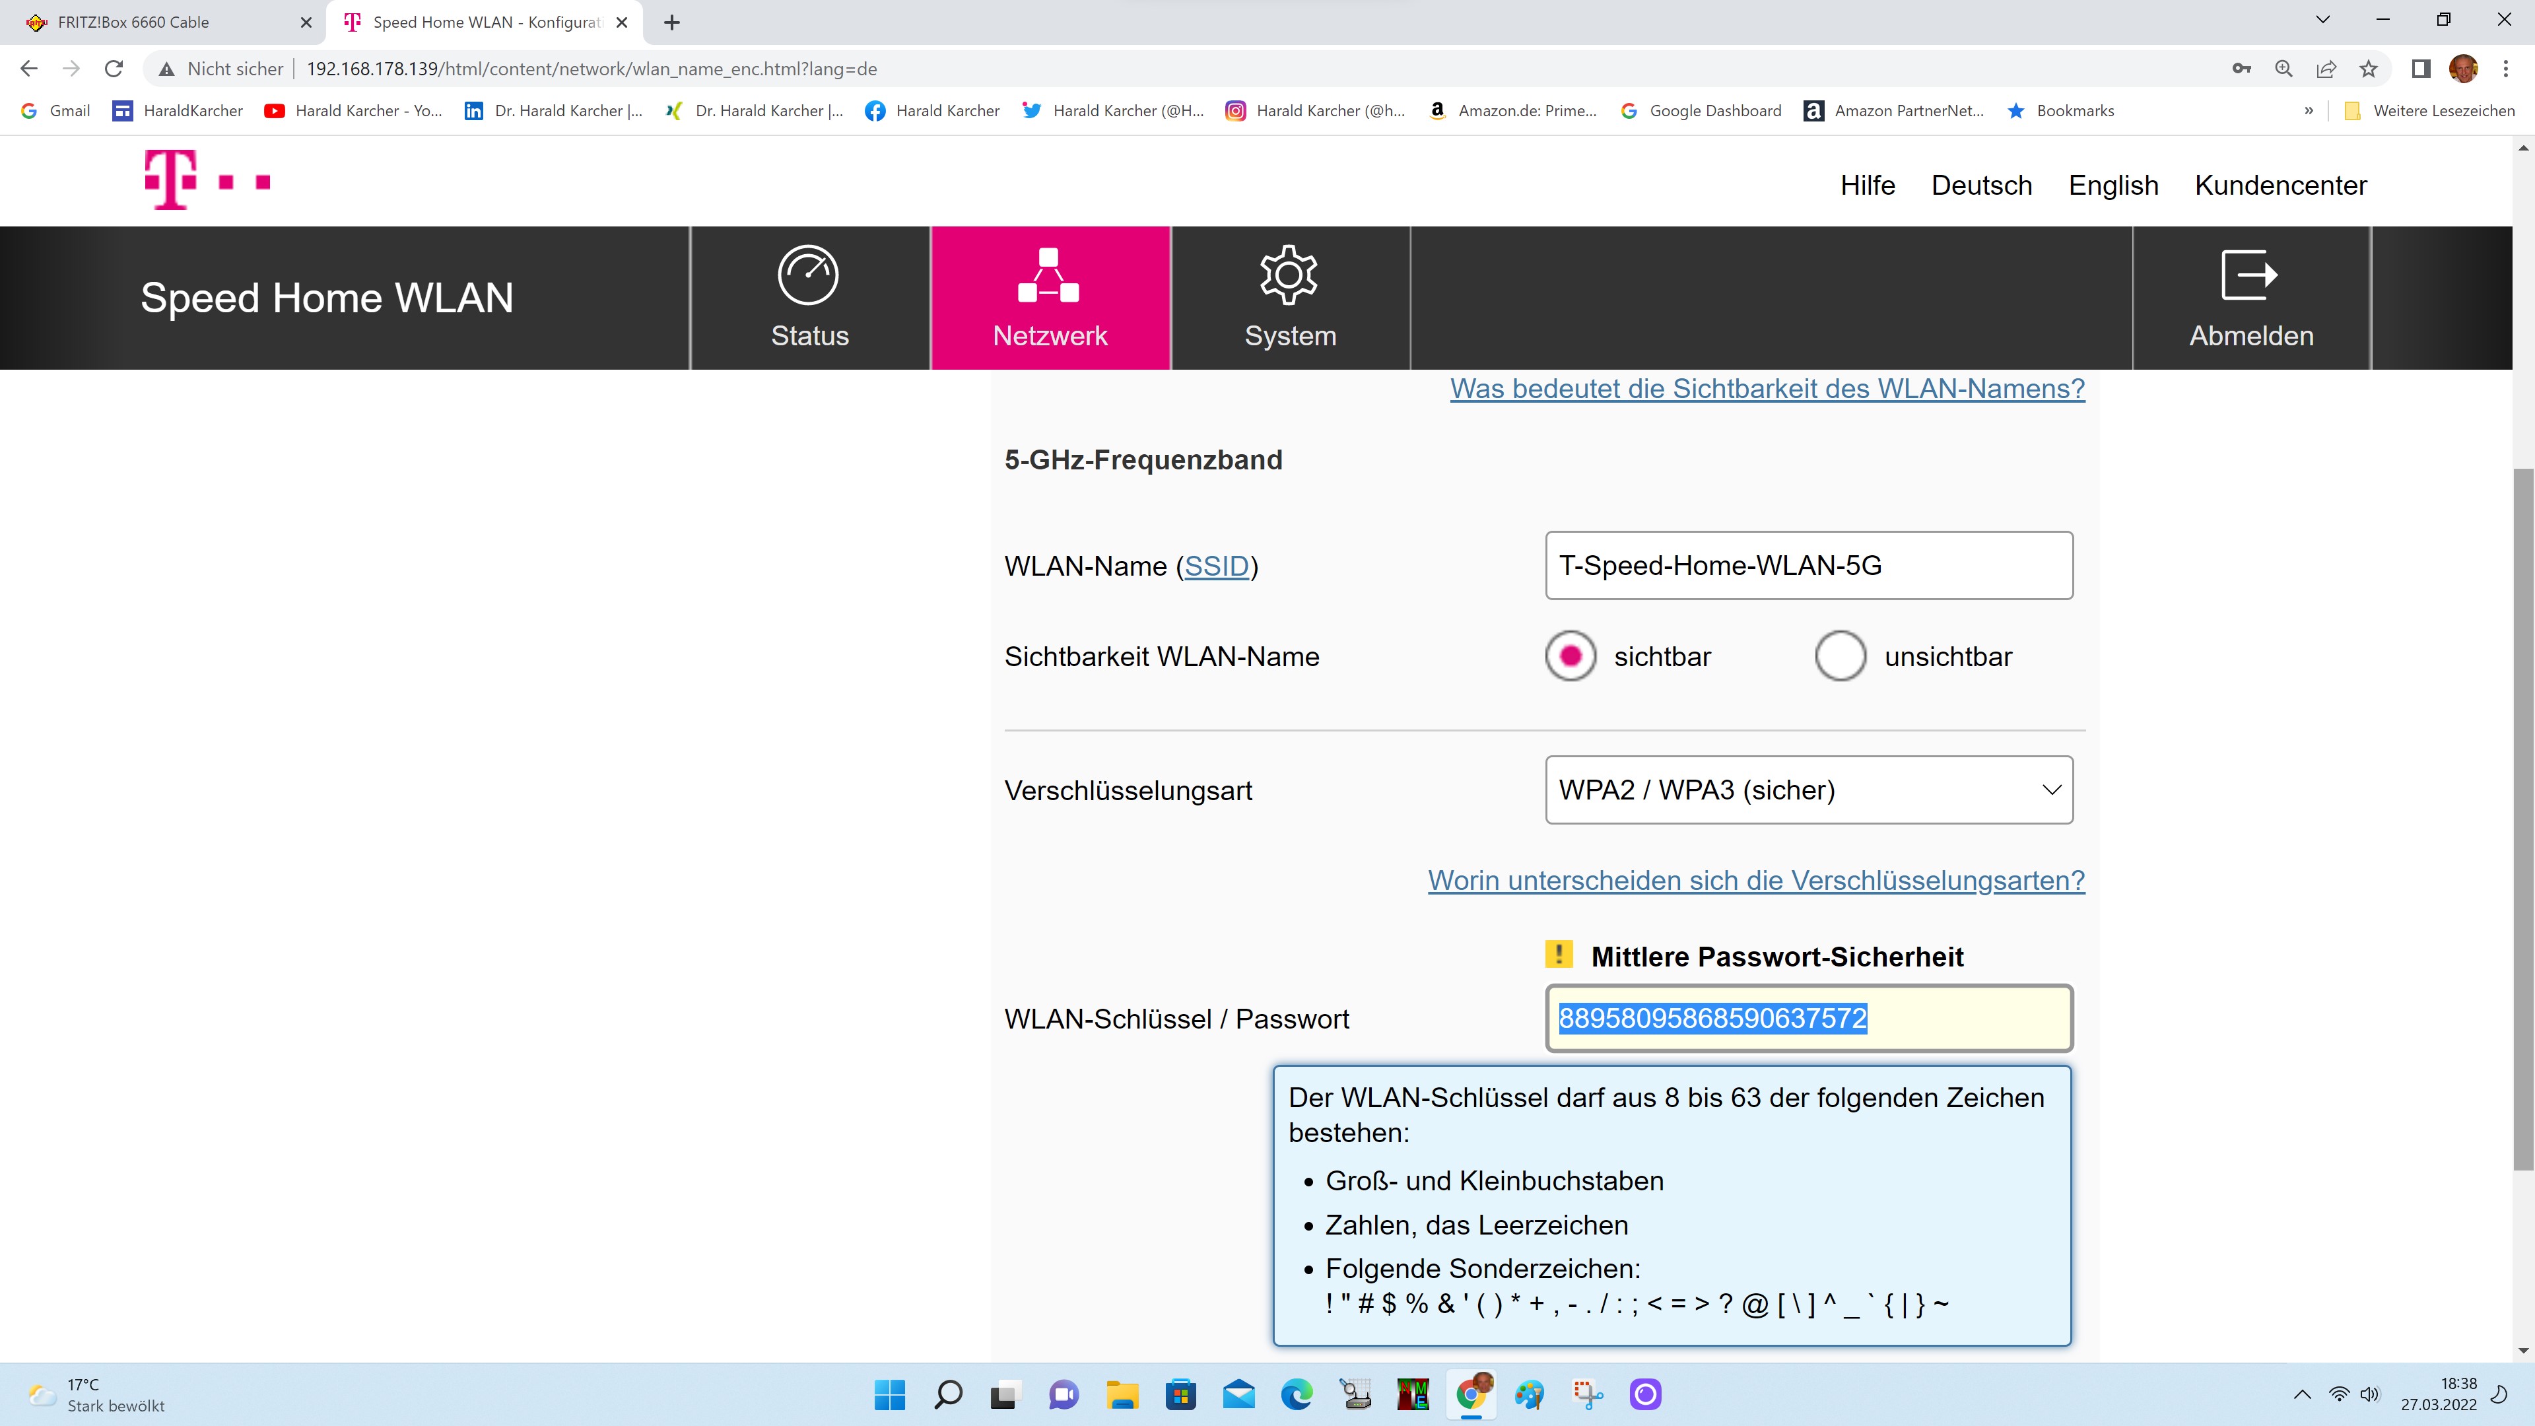Expand the Verschlüsselungsart dropdown
The height and width of the screenshot is (1426, 2535).
[x=1809, y=790]
